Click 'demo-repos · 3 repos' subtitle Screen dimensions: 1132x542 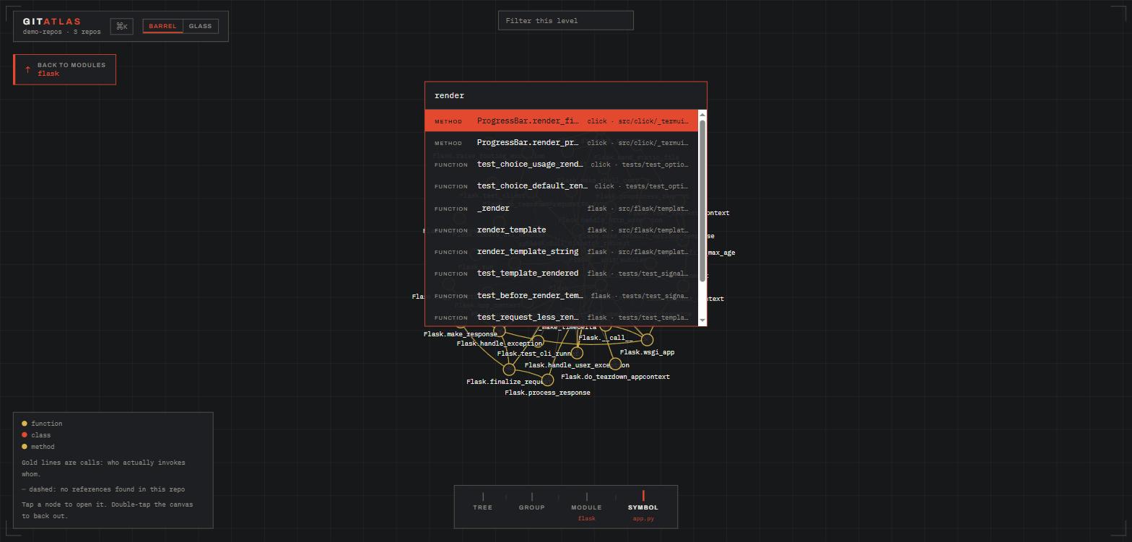pyautogui.click(x=62, y=32)
